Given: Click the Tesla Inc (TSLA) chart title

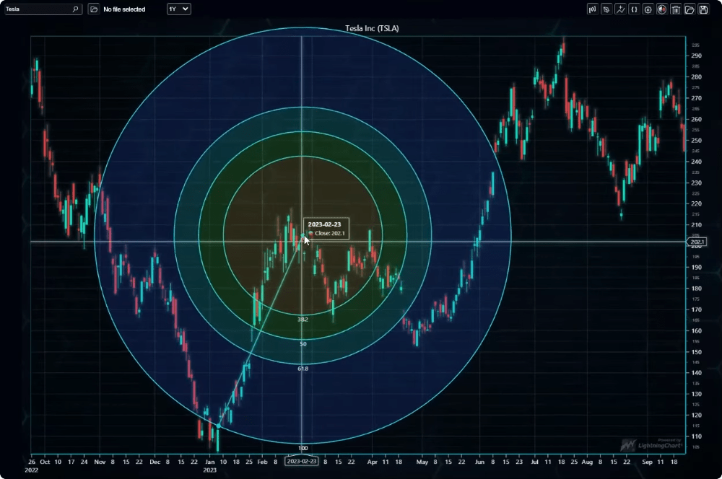Looking at the screenshot, I should pos(372,28).
